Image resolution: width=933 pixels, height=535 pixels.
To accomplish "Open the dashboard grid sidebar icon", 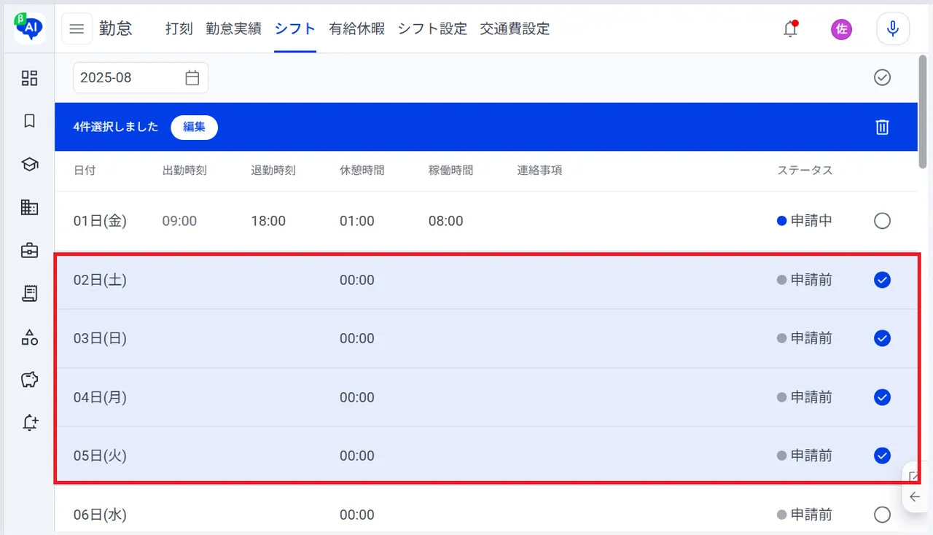I will coord(29,78).
